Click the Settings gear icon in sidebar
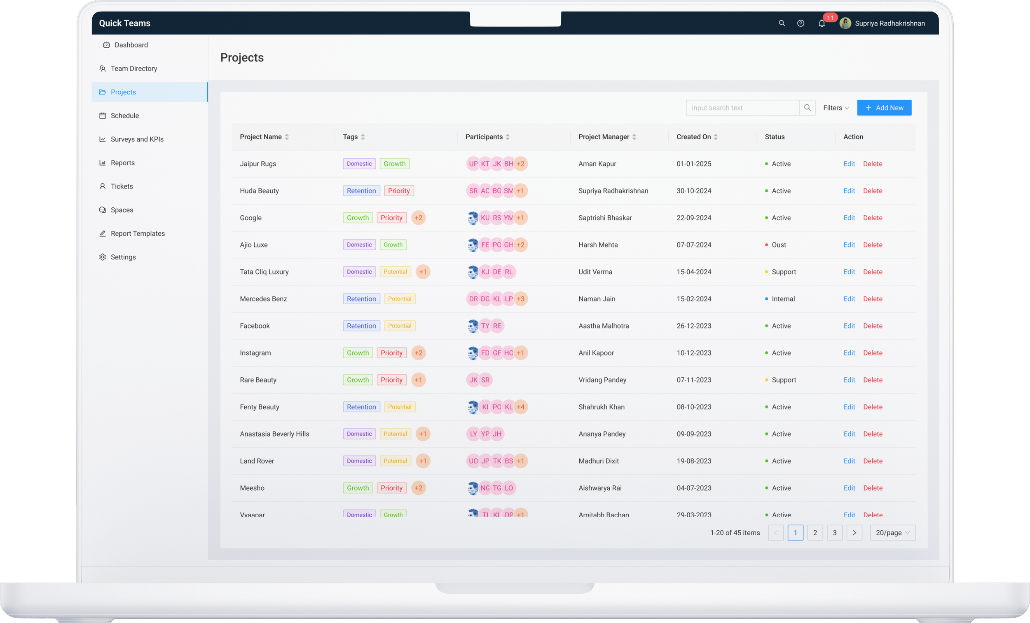 (x=103, y=257)
